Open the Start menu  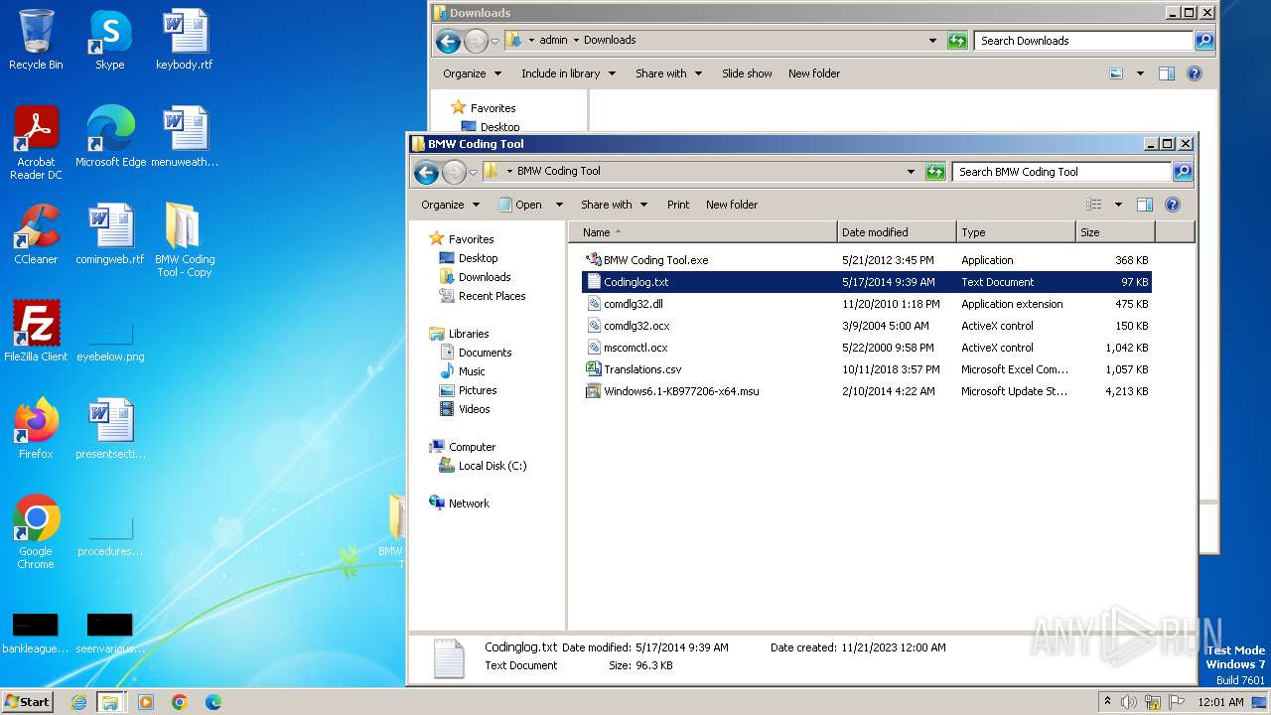coord(28,701)
